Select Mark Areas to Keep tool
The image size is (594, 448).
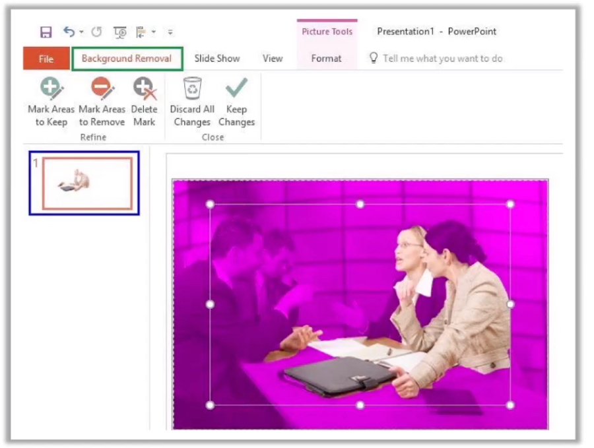[x=51, y=102]
